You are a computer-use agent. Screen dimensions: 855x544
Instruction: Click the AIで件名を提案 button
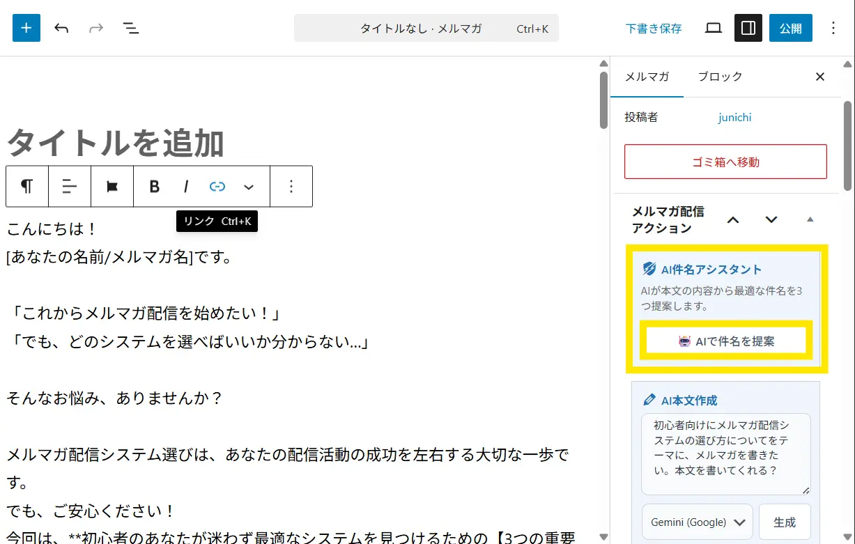(726, 341)
